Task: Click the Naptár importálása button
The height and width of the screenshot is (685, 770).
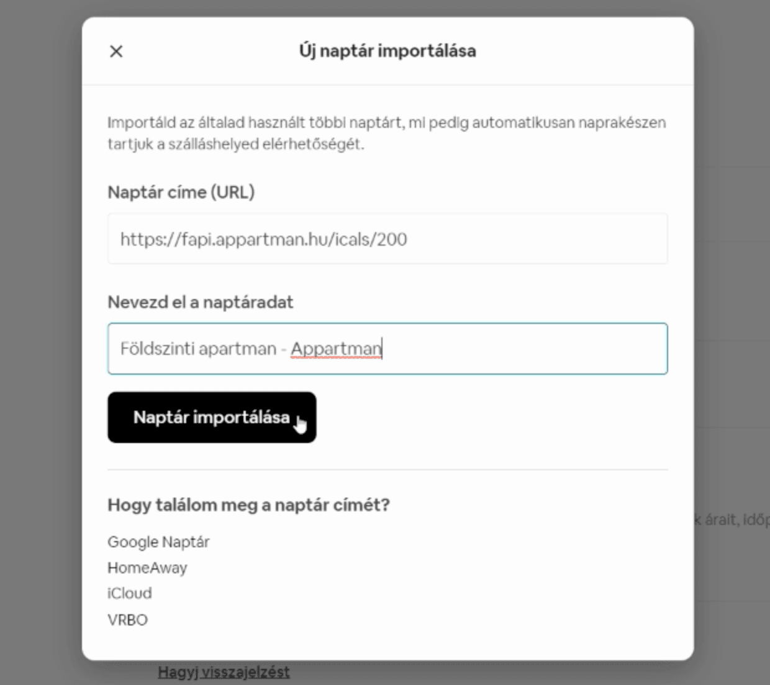Action: point(212,417)
